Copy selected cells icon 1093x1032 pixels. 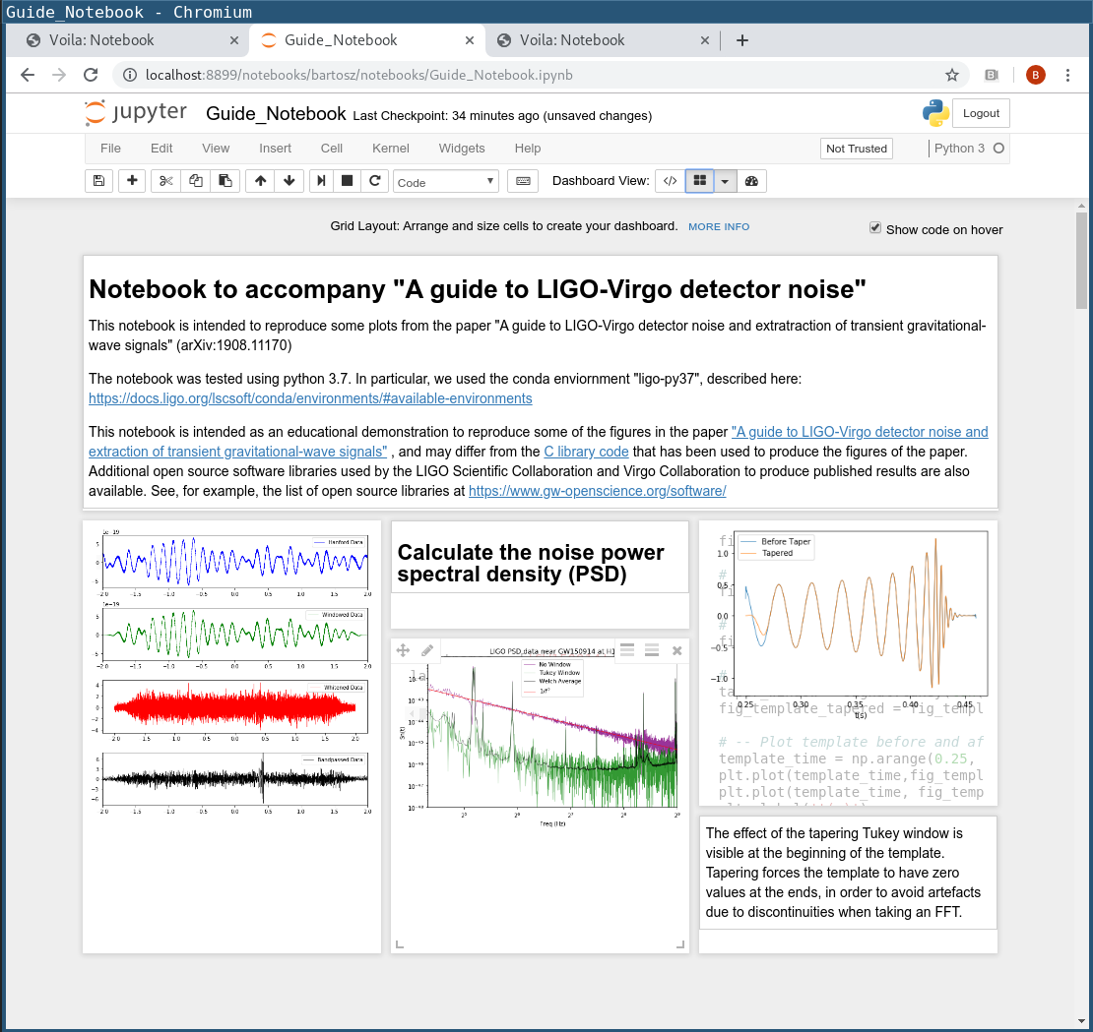[196, 181]
